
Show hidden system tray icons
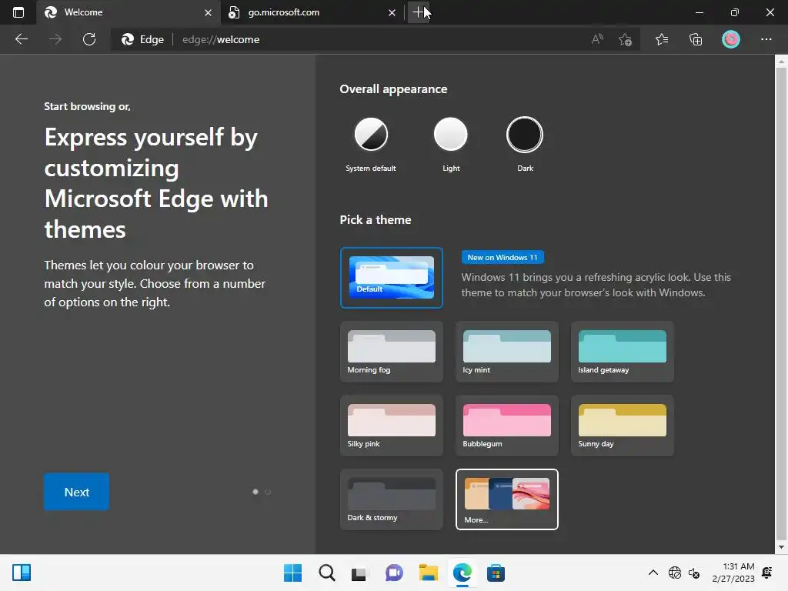[653, 573]
